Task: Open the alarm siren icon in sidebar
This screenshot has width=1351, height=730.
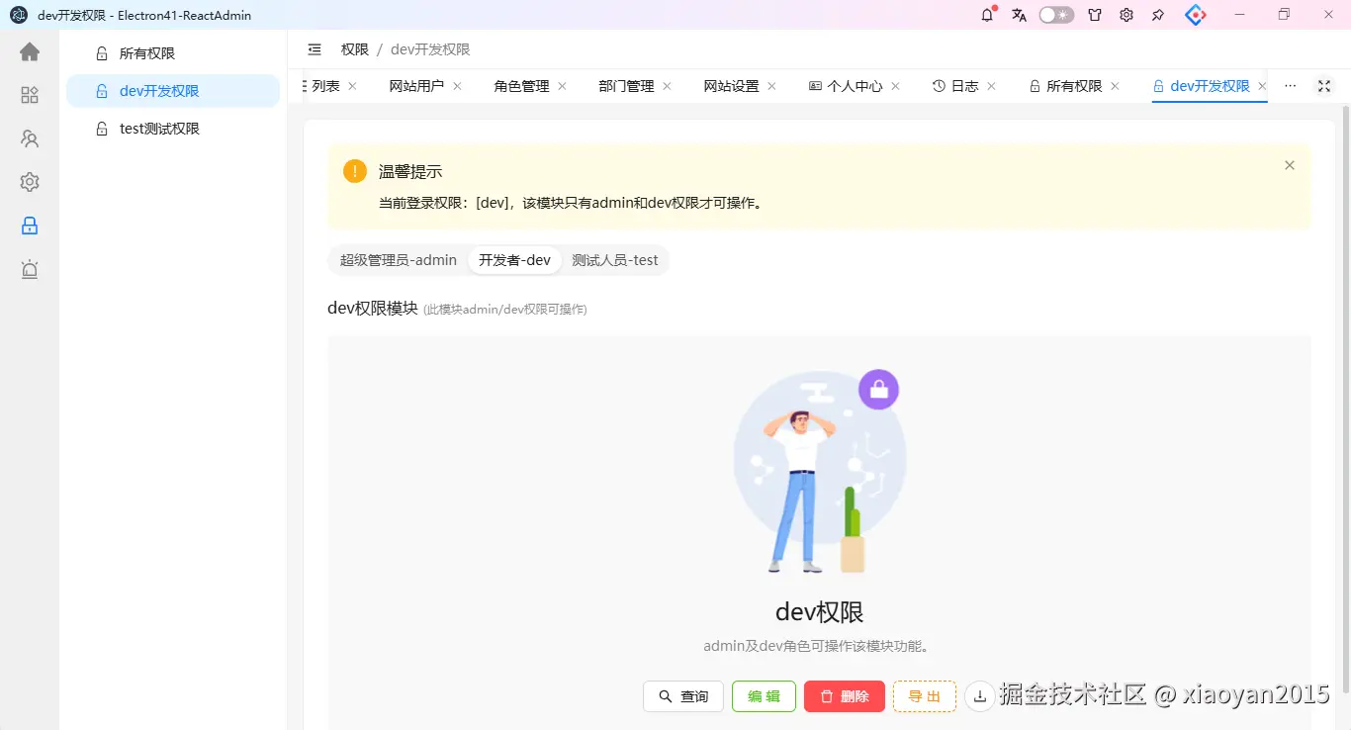Action: (x=30, y=269)
